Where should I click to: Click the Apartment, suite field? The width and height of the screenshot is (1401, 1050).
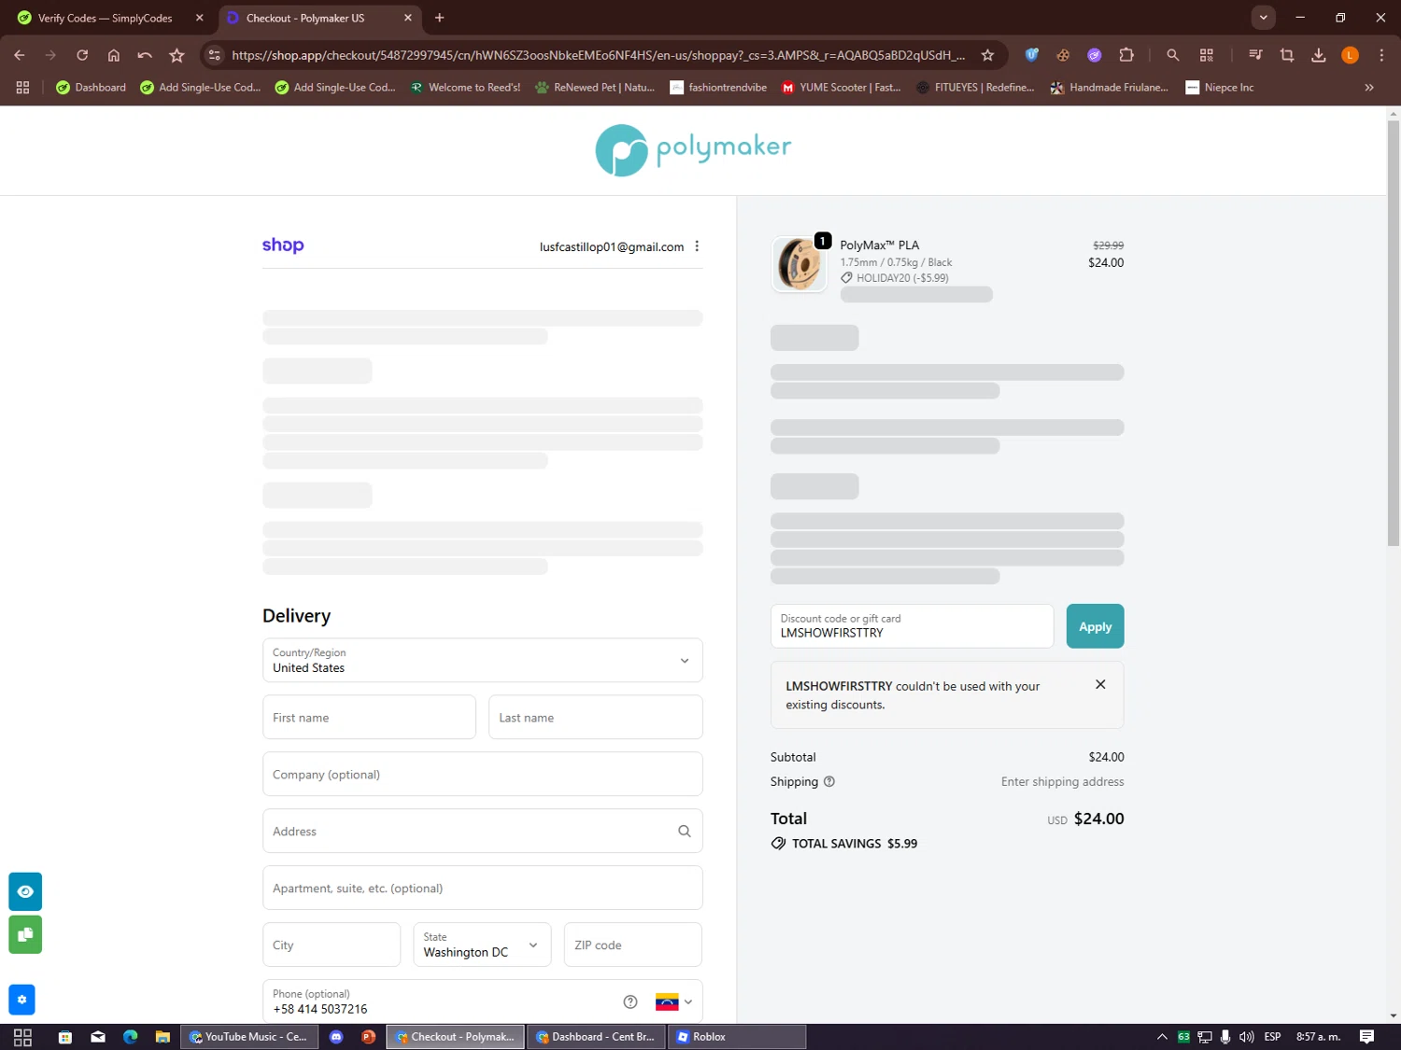click(x=482, y=888)
